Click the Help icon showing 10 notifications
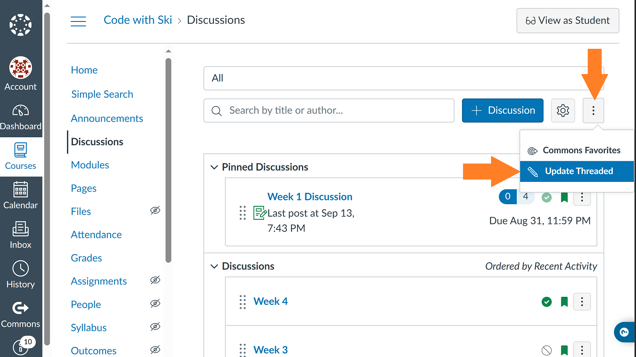The width and height of the screenshot is (636, 357). (21, 347)
